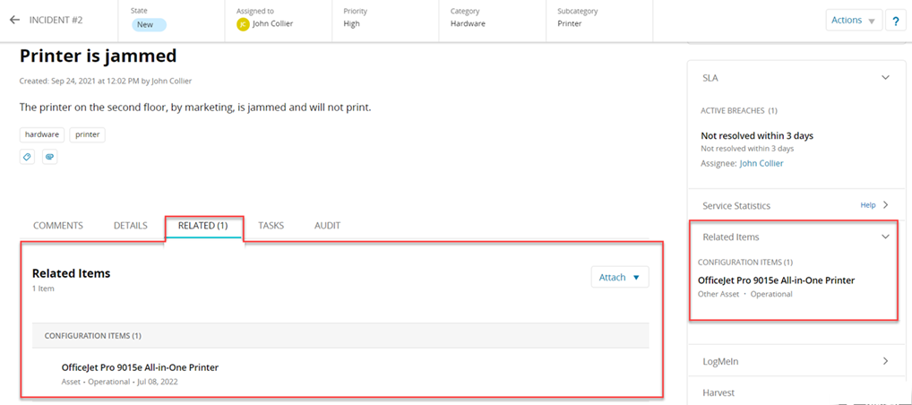
Task: Open OfficeJet Pro 9015e item in main list
Action: 140,367
